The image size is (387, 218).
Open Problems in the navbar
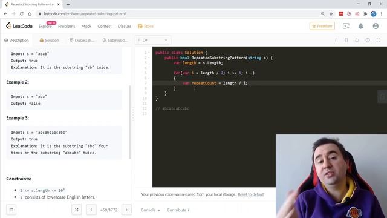click(x=67, y=26)
